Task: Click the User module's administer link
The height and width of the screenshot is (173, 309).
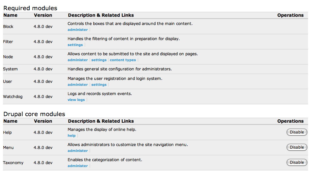Action: point(77,85)
